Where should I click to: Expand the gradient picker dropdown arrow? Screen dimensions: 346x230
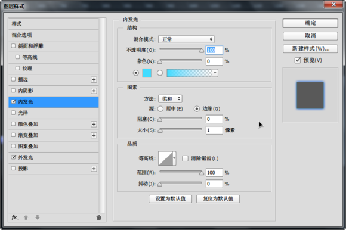[x=215, y=73]
